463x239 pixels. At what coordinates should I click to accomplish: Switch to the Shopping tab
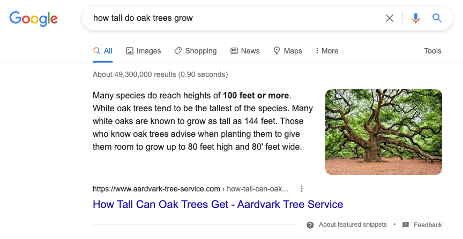[196, 51]
